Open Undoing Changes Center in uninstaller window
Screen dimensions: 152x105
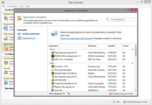click(x=121, y=94)
